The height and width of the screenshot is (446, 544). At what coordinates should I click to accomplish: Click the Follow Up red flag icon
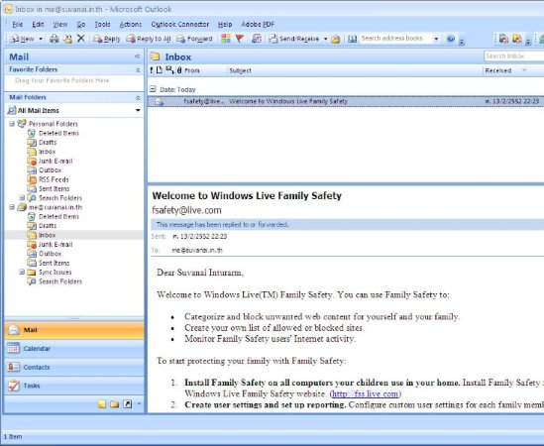(240, 39)
